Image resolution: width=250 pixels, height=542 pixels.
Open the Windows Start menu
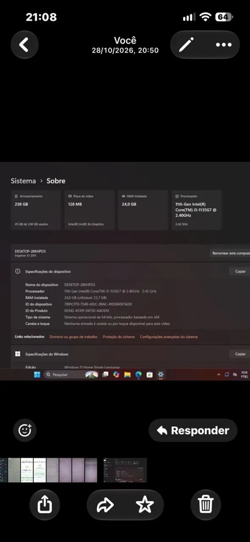37,375
